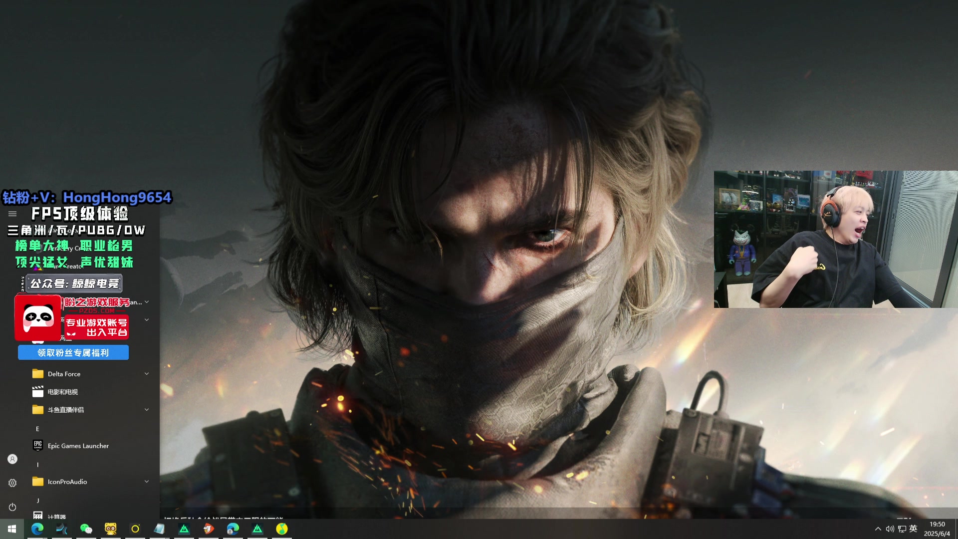
Task: Click the Epic Games logo icon
Action: pos(38,445)
